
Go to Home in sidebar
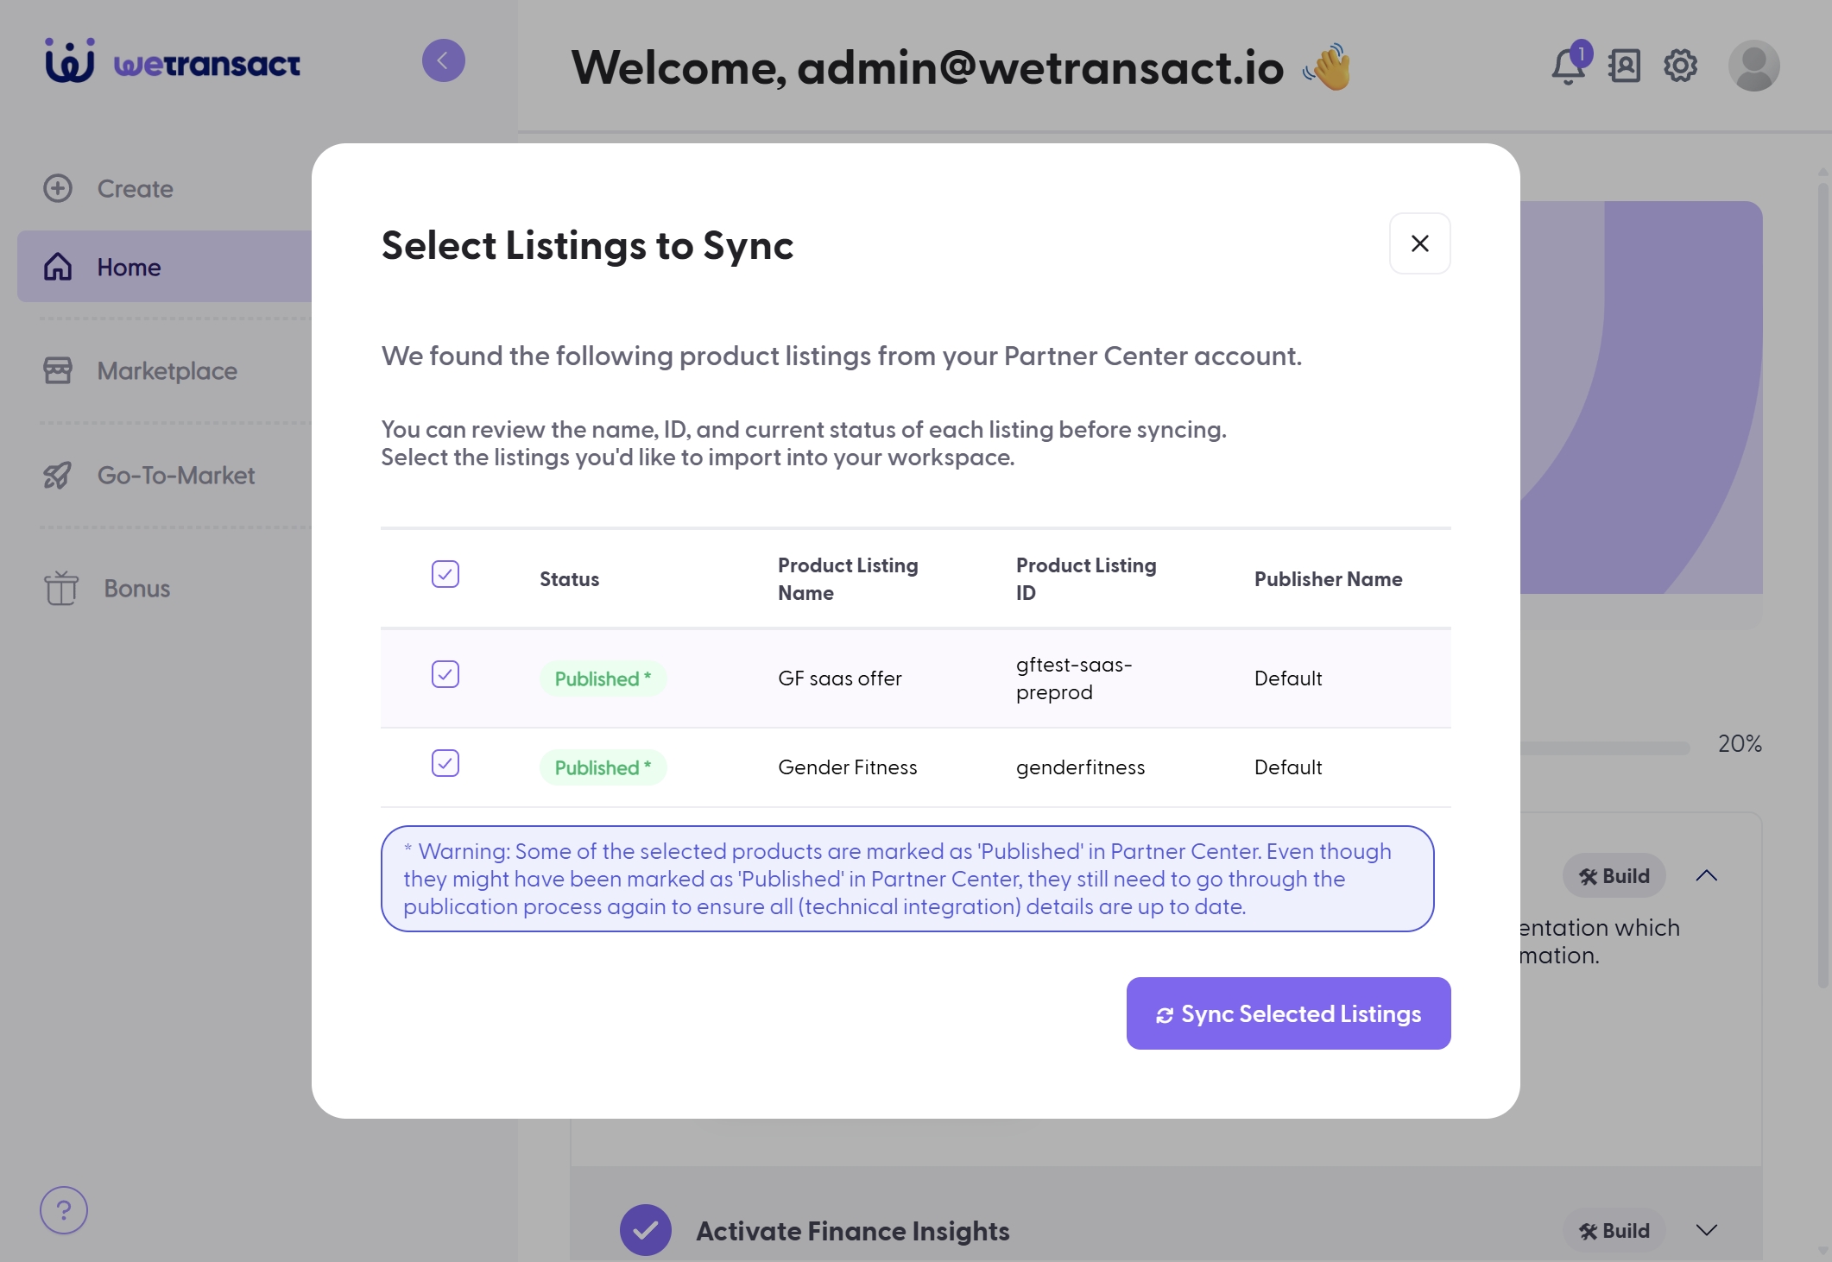(164, 267)
